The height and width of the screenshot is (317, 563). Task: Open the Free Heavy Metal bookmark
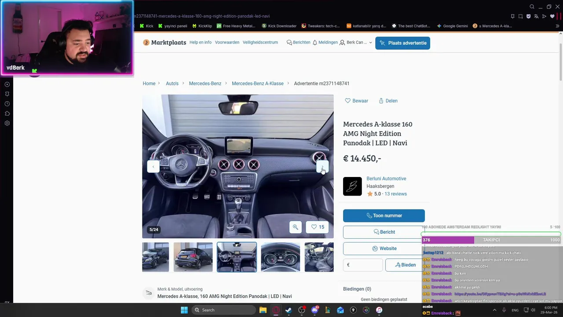point(236,26)
